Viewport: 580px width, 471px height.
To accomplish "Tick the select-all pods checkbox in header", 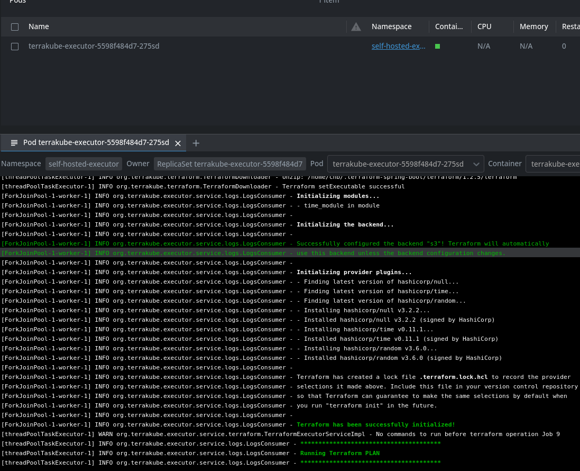I will click(x=15, y=26).
